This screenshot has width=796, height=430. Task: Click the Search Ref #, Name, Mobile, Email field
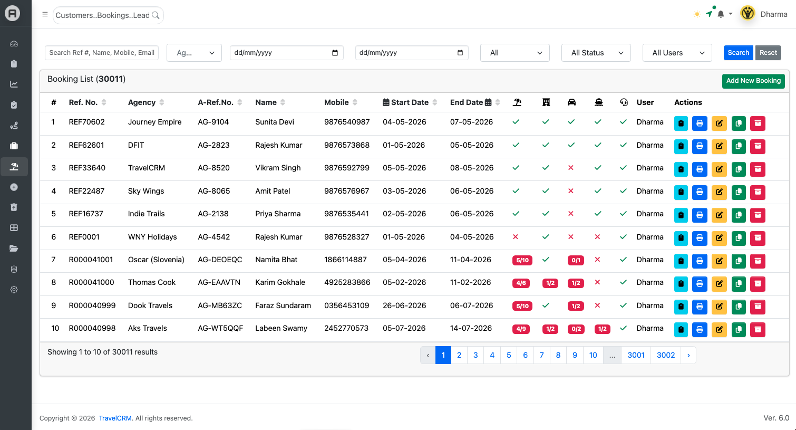click(102, 53)
